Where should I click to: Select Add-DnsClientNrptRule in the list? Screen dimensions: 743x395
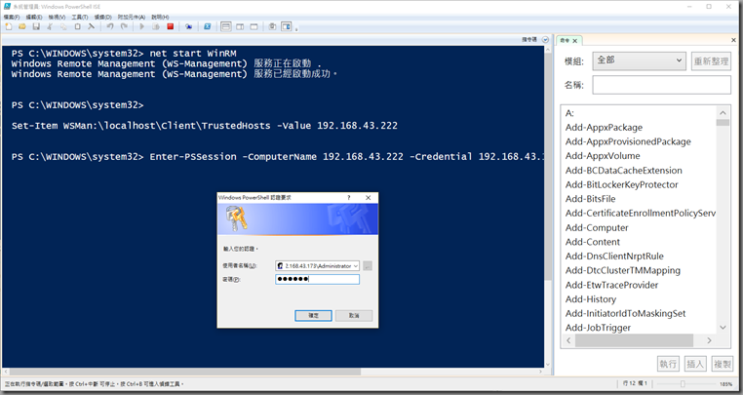point(614,257)
